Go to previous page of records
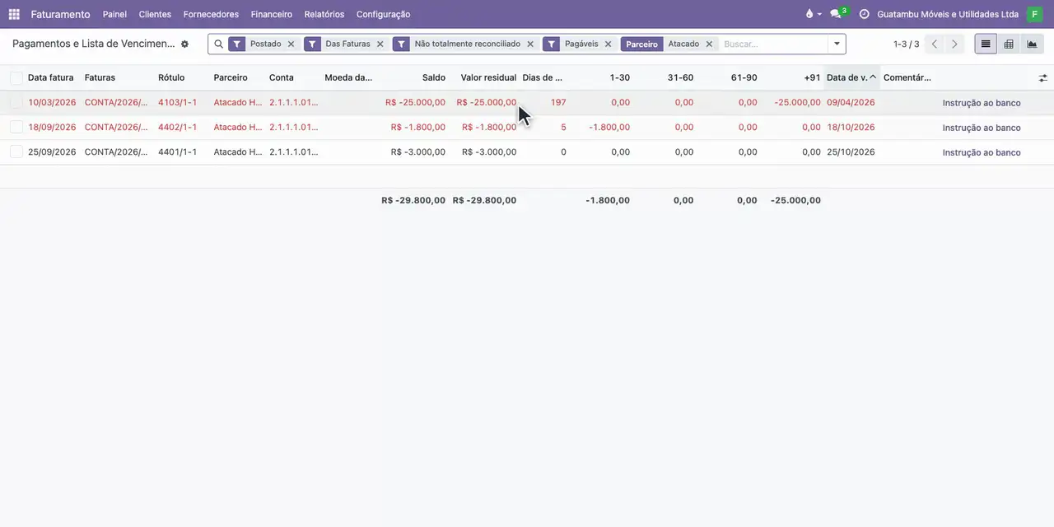This screenshot has width=1054, height=527. pos(934,44)
